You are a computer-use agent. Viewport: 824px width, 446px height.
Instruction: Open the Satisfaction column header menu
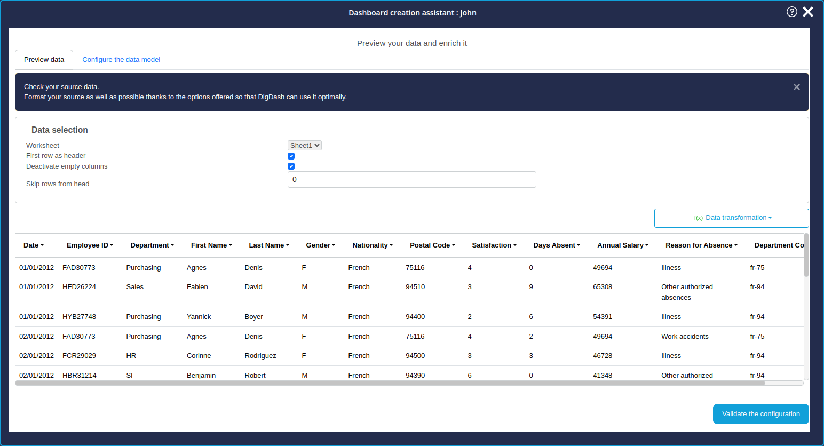pos(494,245)
